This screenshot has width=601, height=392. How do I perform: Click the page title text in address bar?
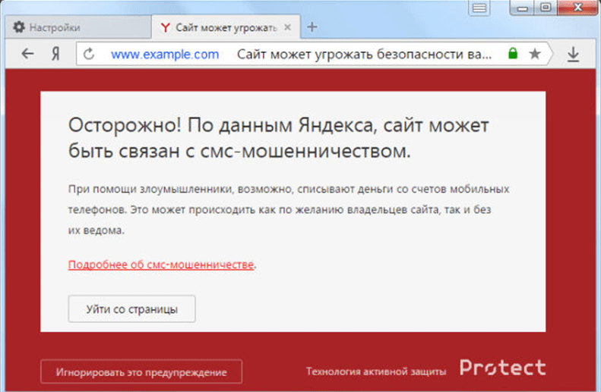[x=364, y=55]
